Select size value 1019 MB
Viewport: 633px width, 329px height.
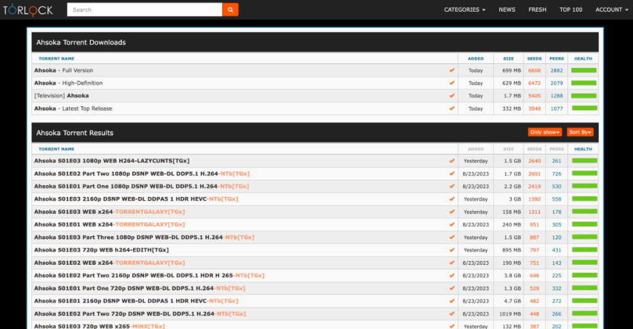tap(510, 314)
